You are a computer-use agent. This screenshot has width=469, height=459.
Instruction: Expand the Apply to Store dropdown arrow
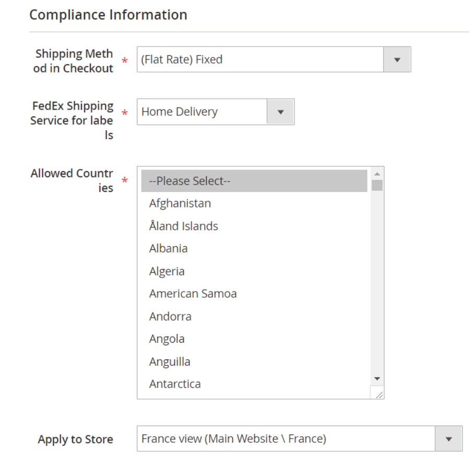pos(448,439)
